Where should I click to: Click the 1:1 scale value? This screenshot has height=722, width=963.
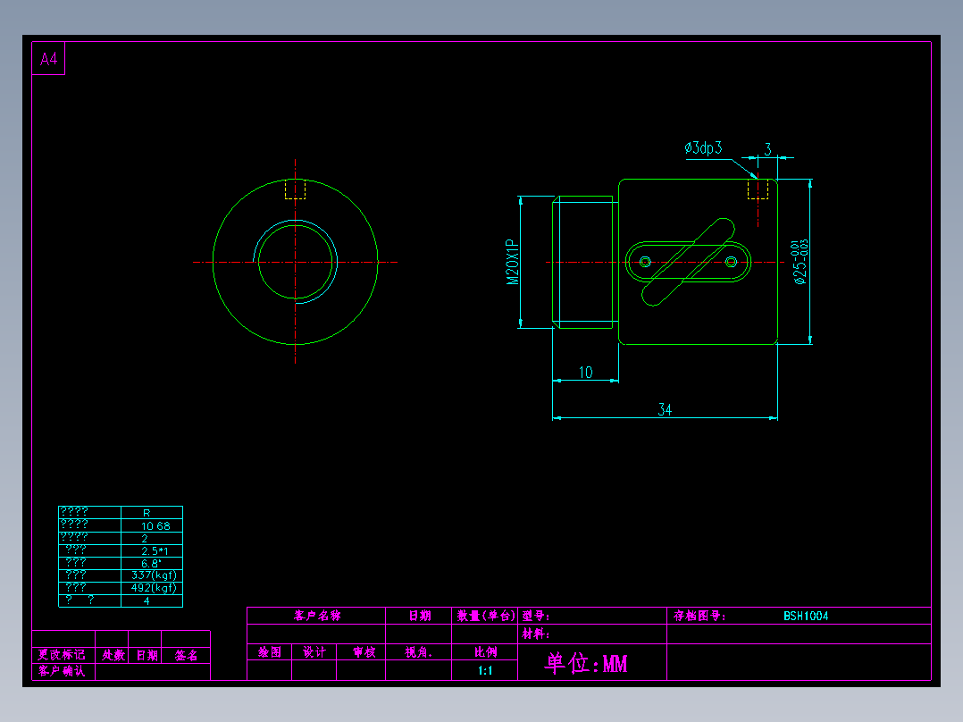(x=485, y=670)
